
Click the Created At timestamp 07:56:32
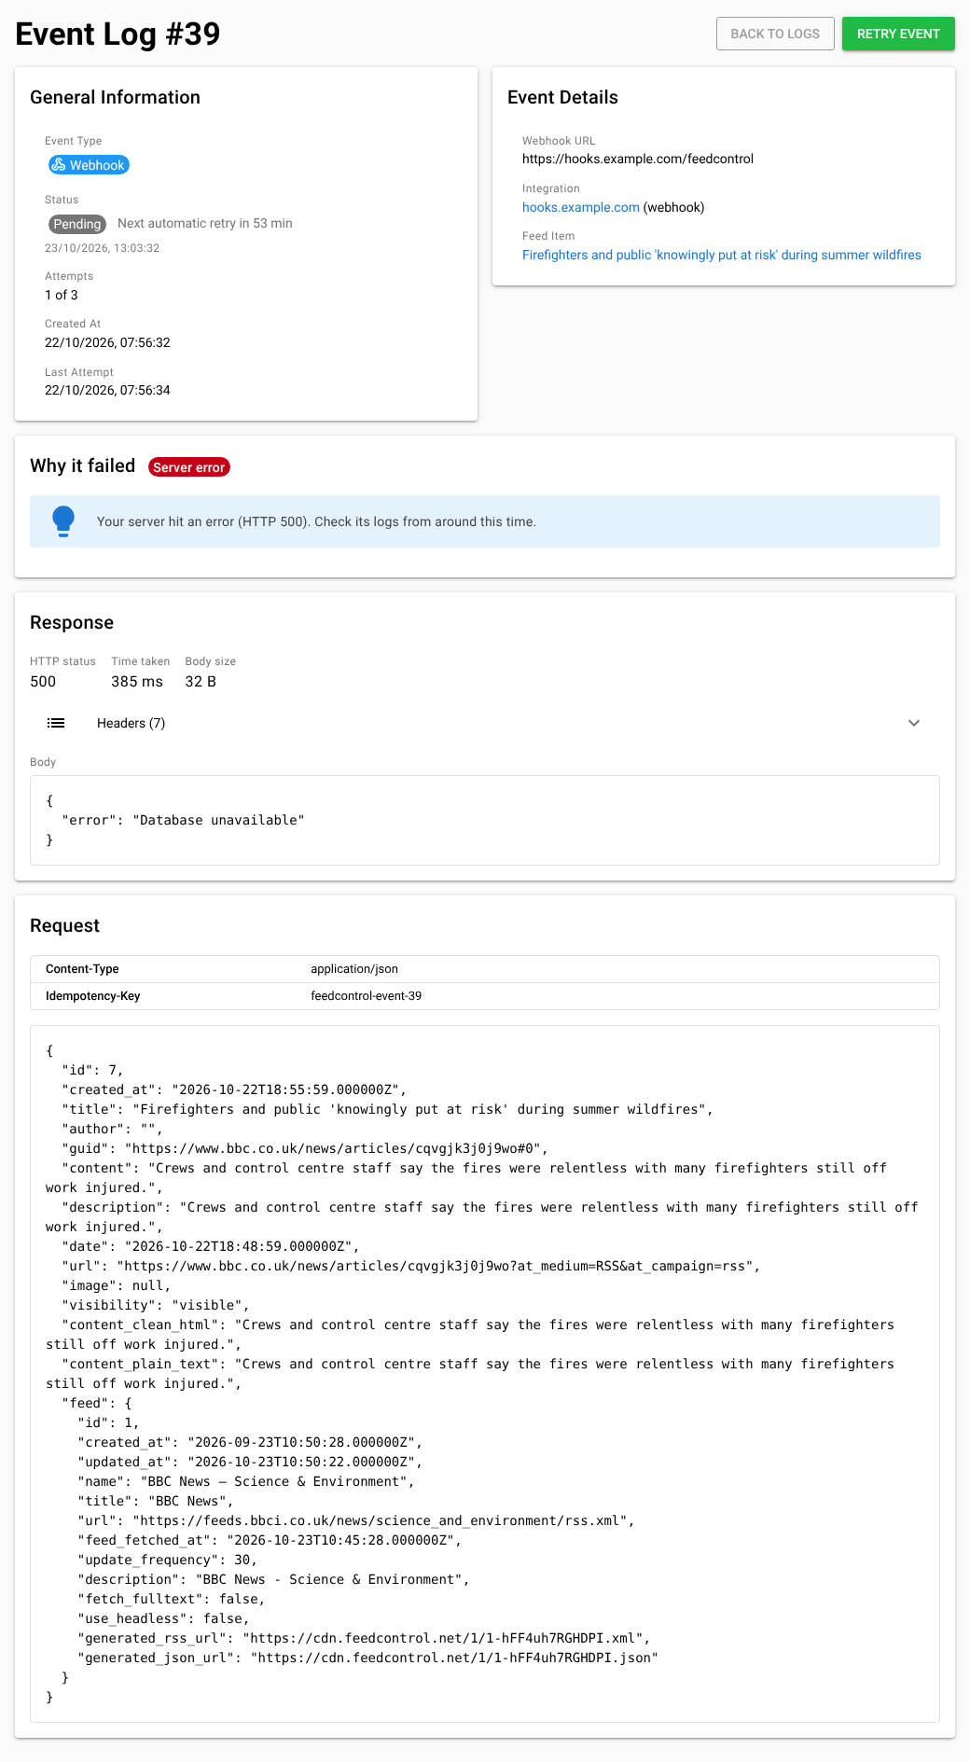click(x=107, y=342)
